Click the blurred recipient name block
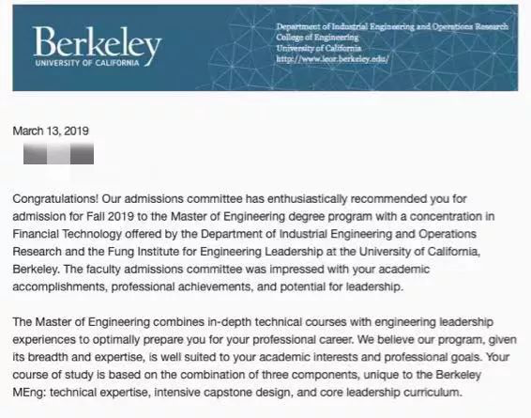Viewport: 531px width, 418px height. pos(58,153)
